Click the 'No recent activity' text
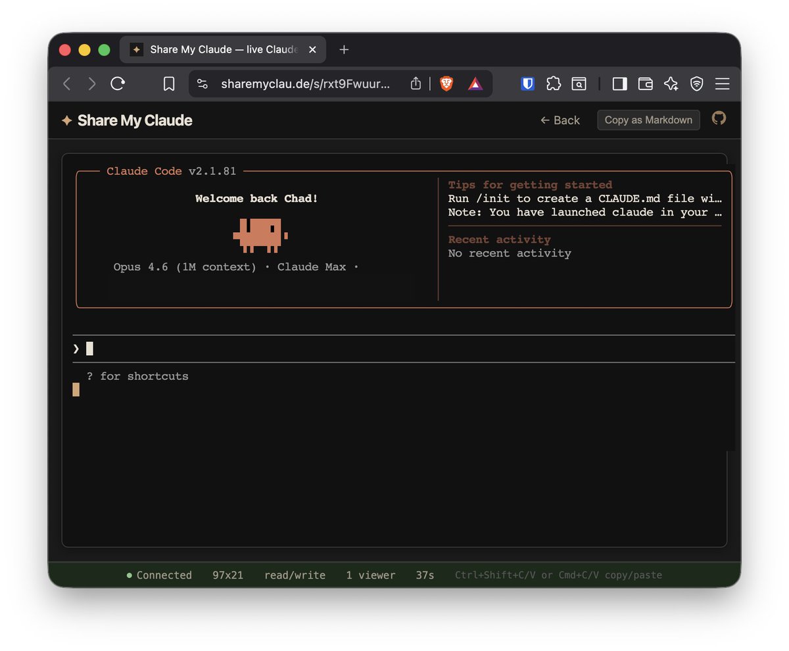The height and width of the screenshot is (651, 789). (510, 253)
